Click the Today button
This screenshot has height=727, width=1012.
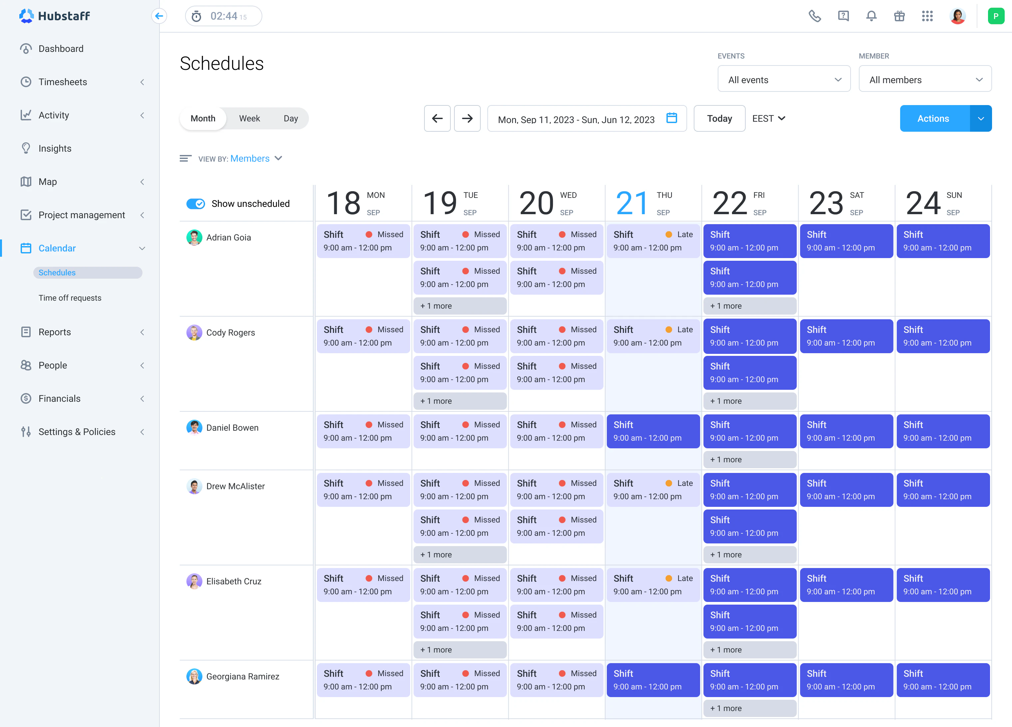[x=719, y=118]
